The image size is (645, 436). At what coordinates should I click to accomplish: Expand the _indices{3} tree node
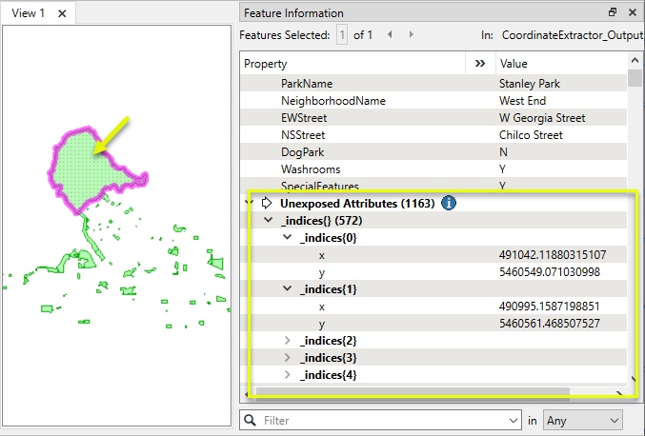[288, 358]
